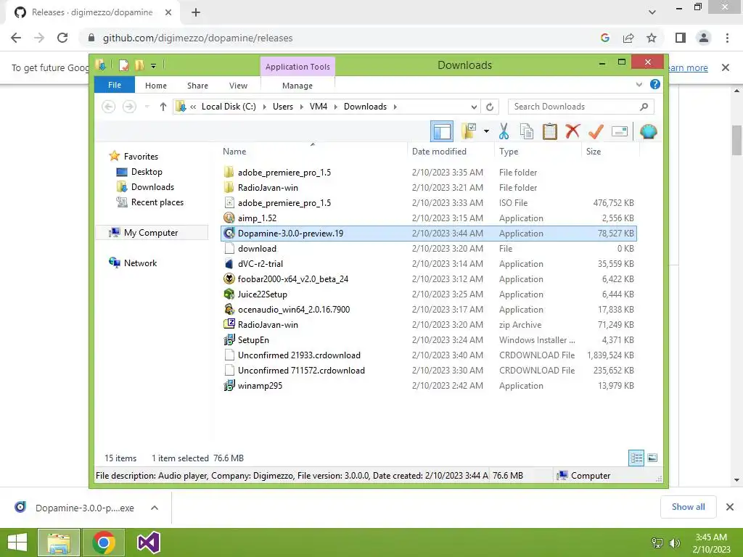Viewport: 743px width, 557px height.
Task: Open the Manage ribbon tab
Action: (x=297, y=86)
